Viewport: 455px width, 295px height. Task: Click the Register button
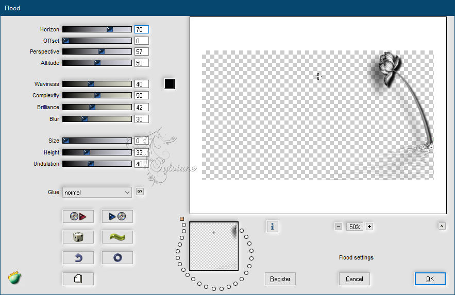[x=280, y=279]
